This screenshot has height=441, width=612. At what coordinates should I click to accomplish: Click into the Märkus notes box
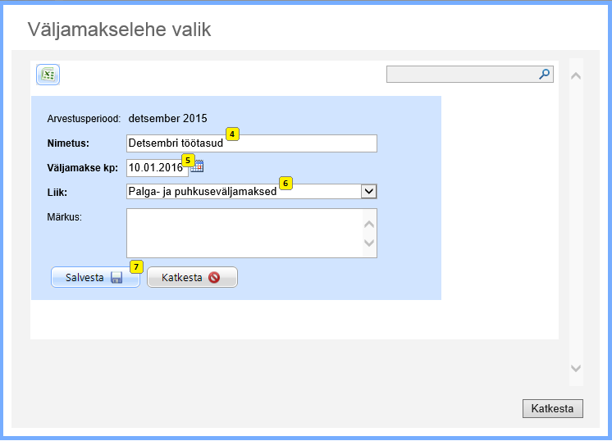[244, 233]
